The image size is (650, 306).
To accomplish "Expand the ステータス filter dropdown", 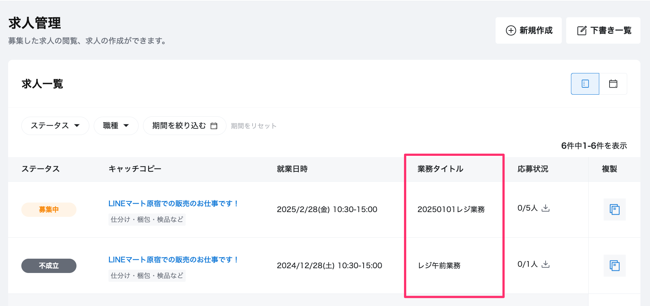I will pos(55,126).
